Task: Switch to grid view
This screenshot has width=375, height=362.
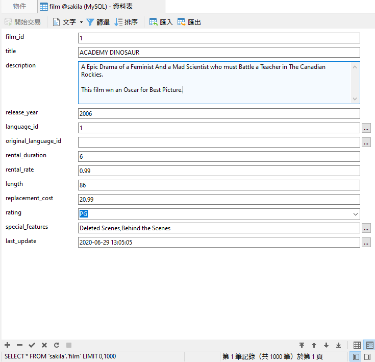Action: tap(357, 345)
